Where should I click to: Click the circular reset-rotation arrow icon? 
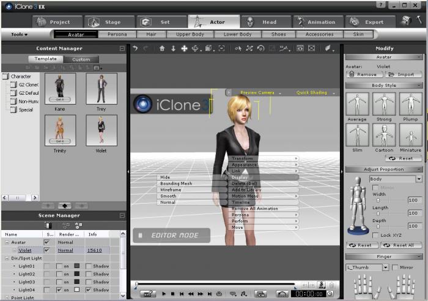coord(260,48)
